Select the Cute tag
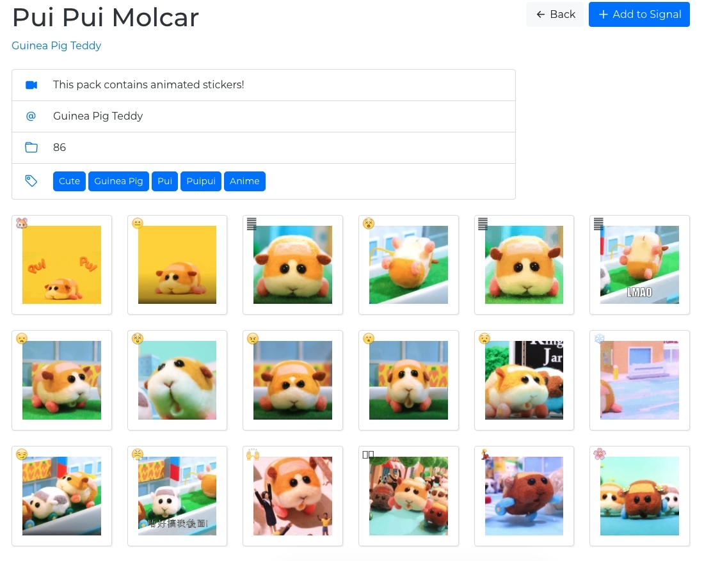The image size is (704, 561). pos(69,181)
